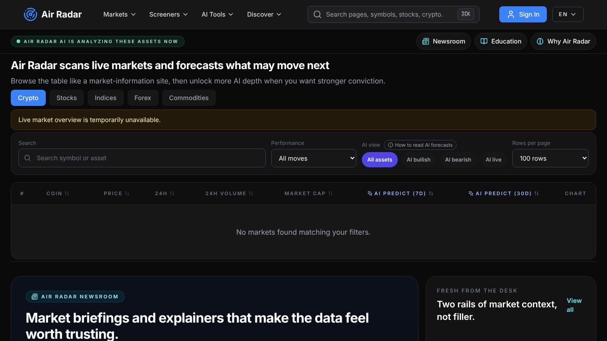Open the Rows per page dropdown

[x=550, y=158]
